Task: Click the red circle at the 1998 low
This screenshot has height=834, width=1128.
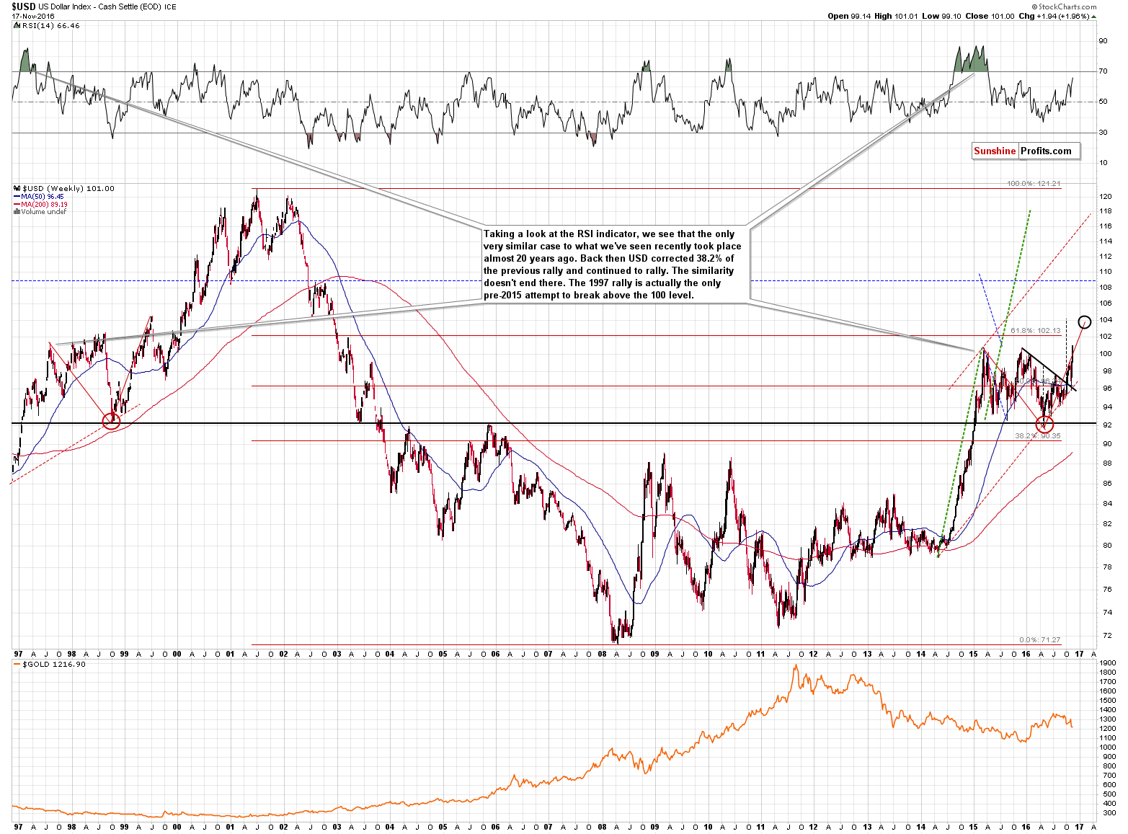Action: coord(111,421)
